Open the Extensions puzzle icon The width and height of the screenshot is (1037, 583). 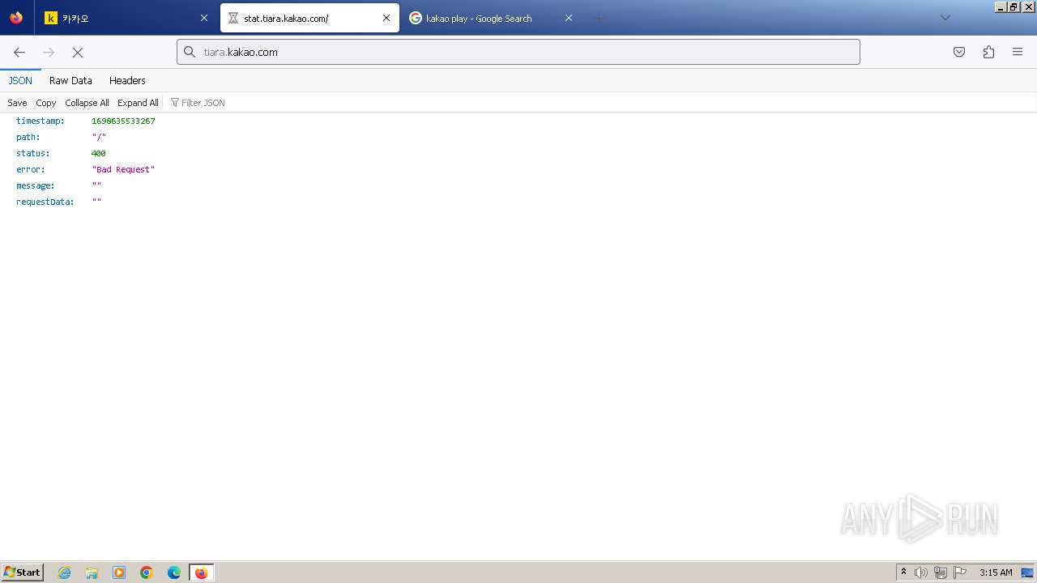click(988, 52)
